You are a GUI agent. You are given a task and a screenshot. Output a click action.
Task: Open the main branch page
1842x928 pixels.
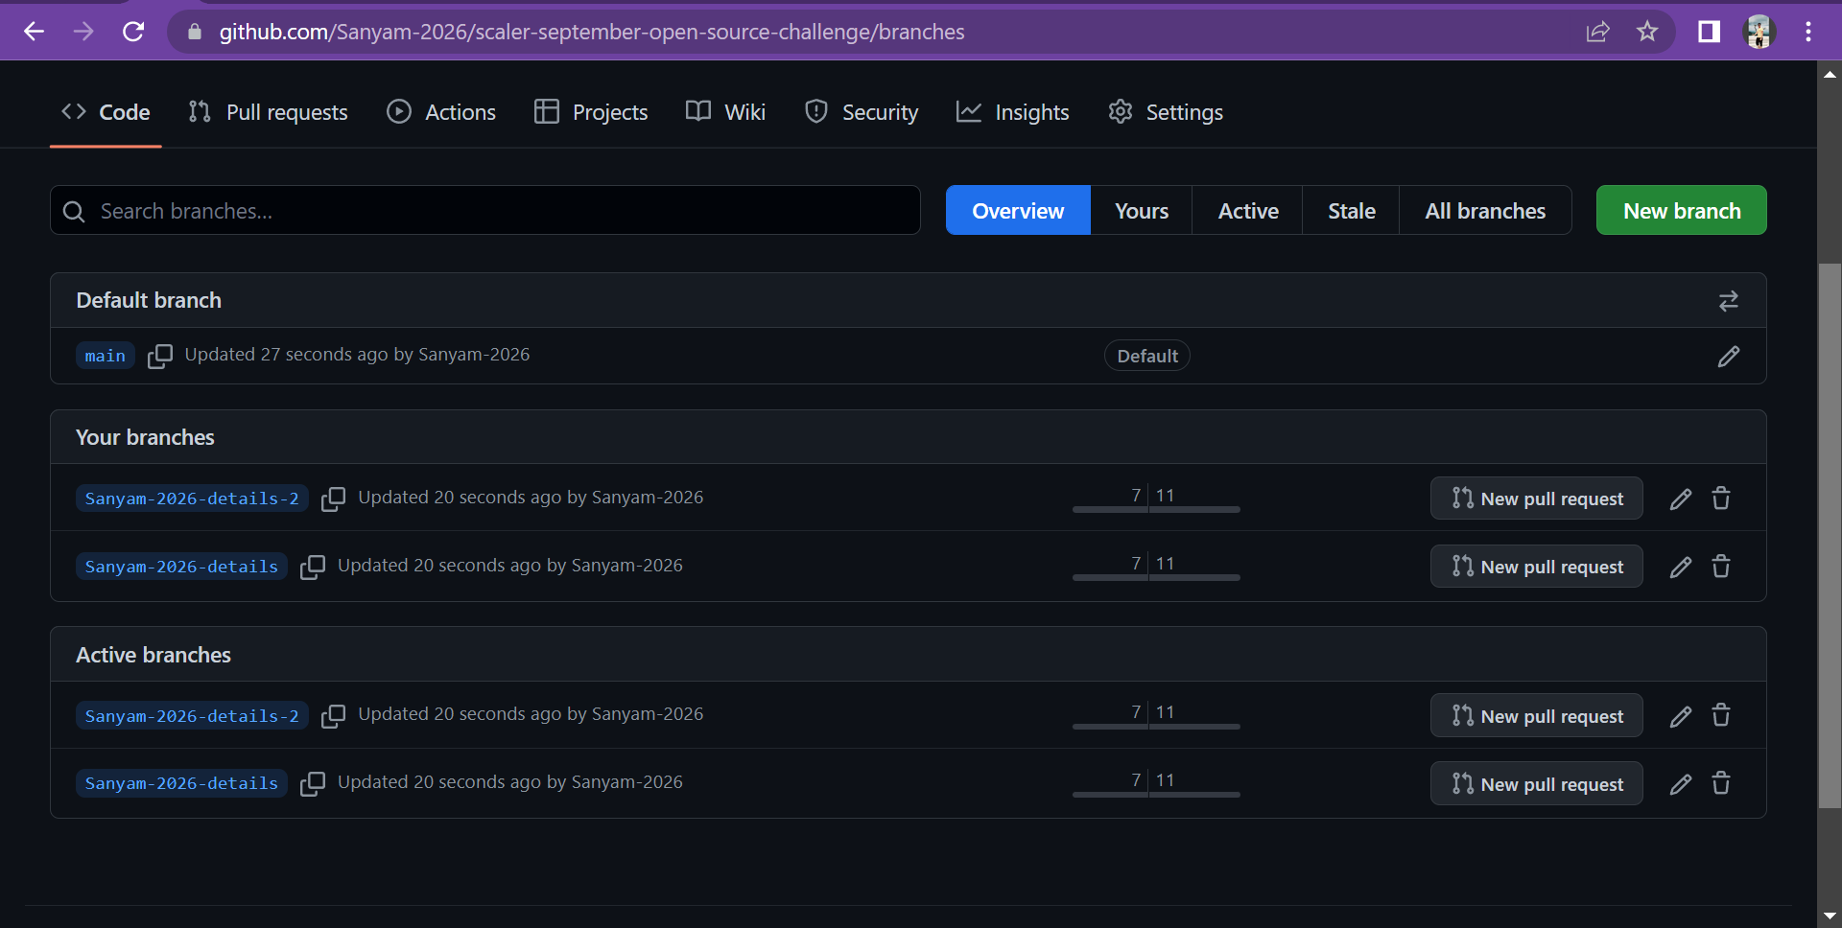(x=105, y=356)
